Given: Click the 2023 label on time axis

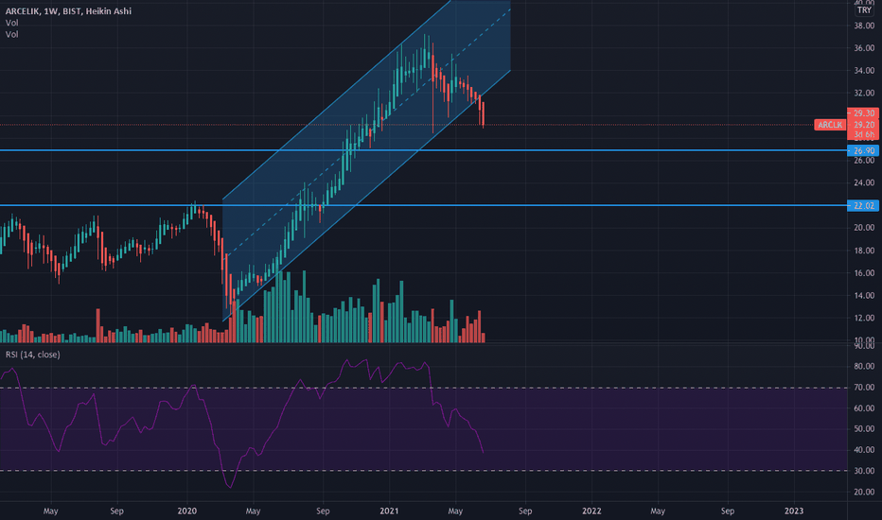Looking at the screenshot, I should click(x=794, y=511).
